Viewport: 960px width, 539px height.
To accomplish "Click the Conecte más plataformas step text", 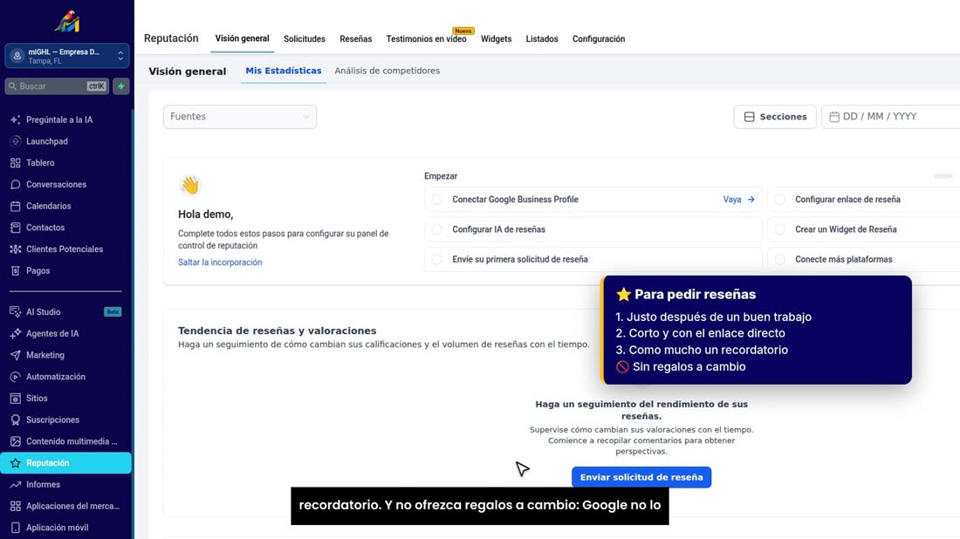I will pyautogui.click(x=844, y=259).
